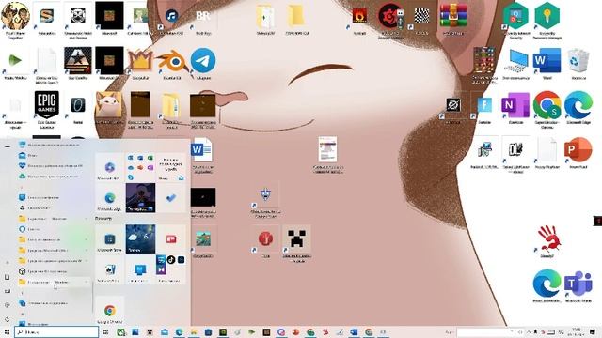Launch Microsoft Teams from the desktop
Viewport: 602px width, 338px height.
click(x=578, y=284)
